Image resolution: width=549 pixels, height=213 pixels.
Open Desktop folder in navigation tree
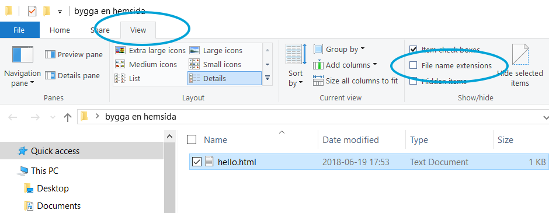tap(53, 188)
